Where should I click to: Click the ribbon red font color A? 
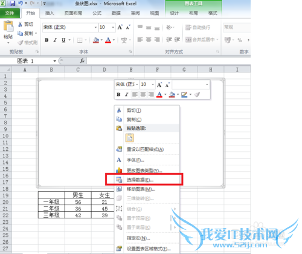[108, 40]
